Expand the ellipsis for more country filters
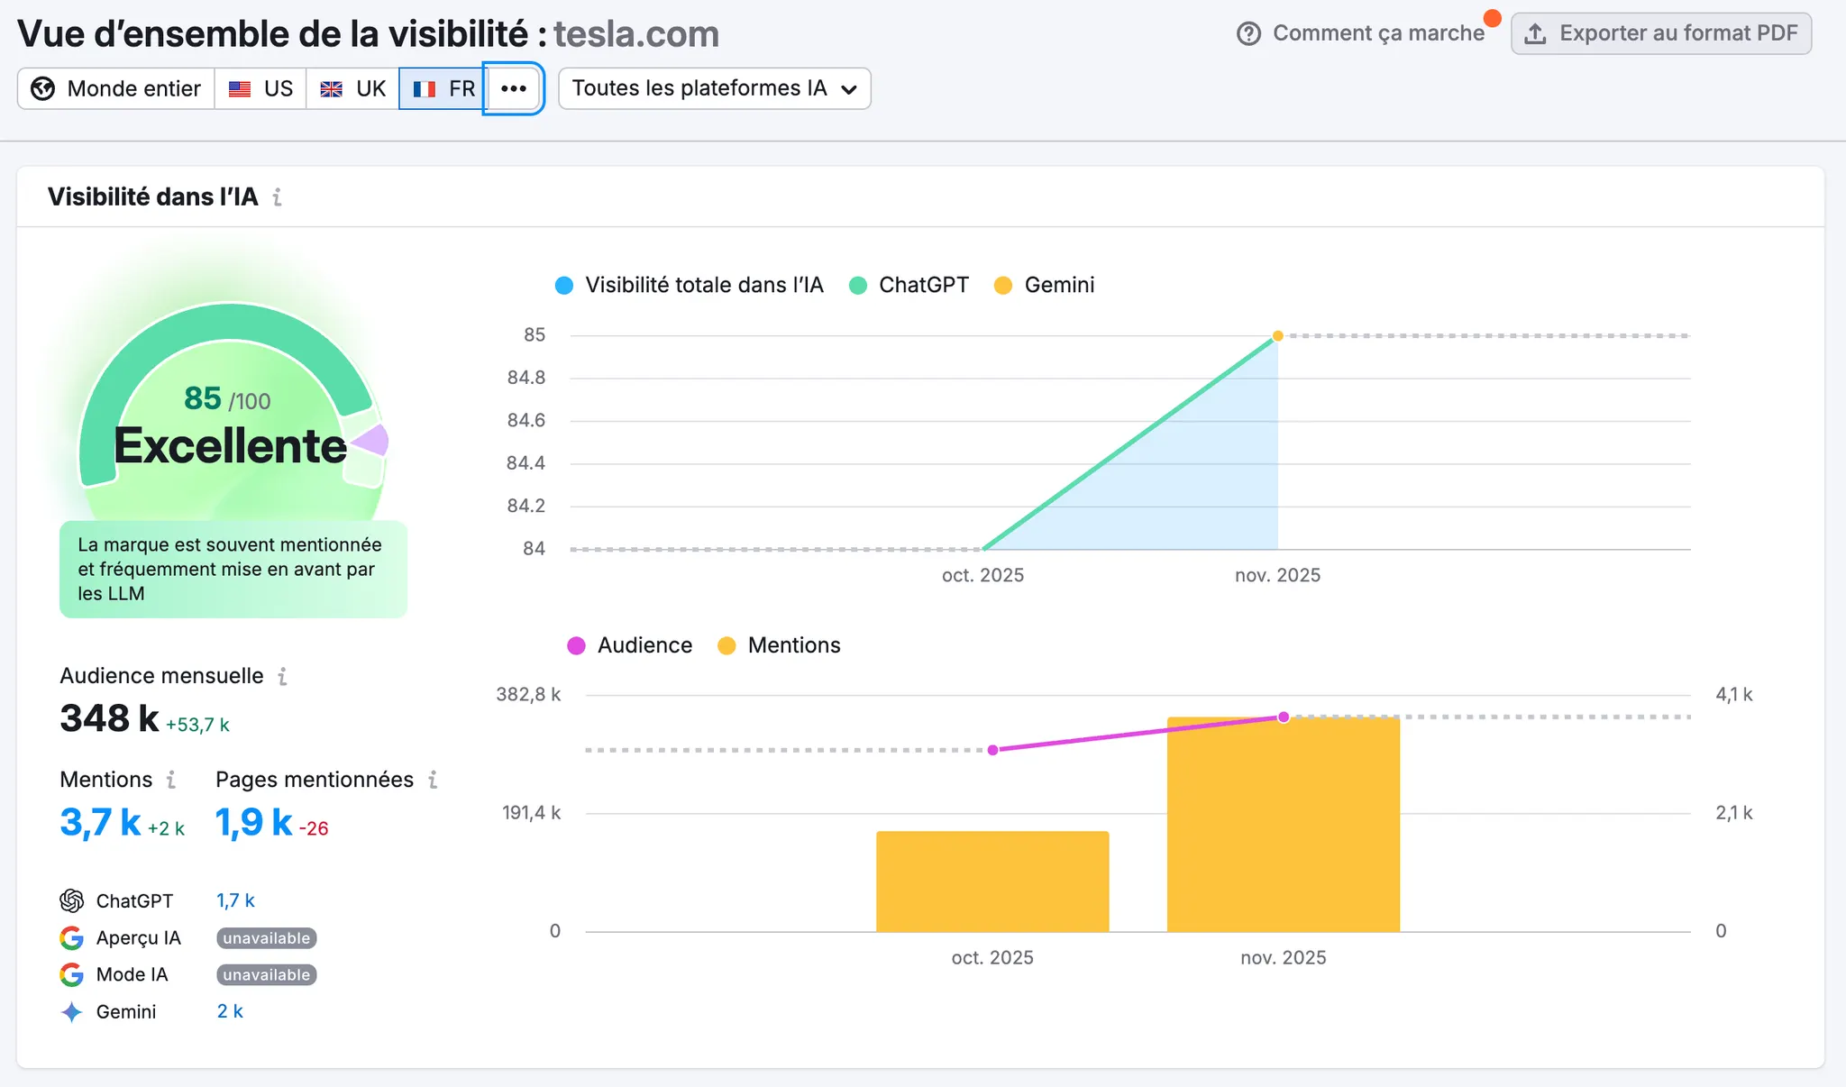 point(514,88)
